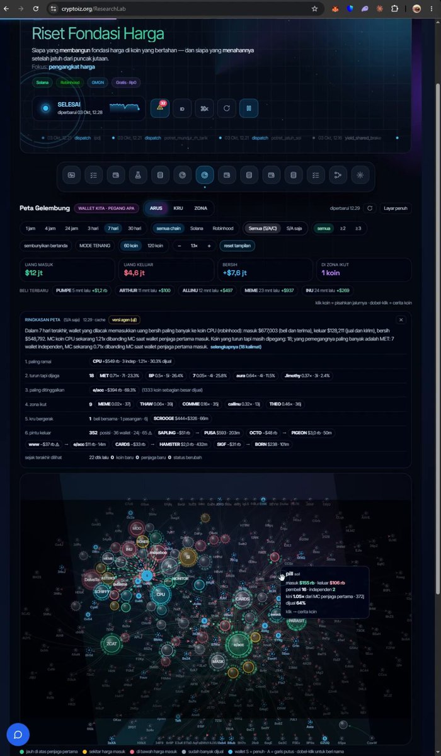Image resolution: width=441 pixels, height=756 pixels.
Task: Click the sun icon at the toolbar end
Action: [x=360, y=175]
